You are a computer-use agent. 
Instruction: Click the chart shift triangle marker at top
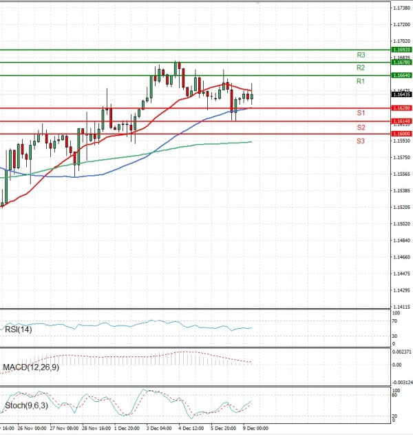[373, 3]
